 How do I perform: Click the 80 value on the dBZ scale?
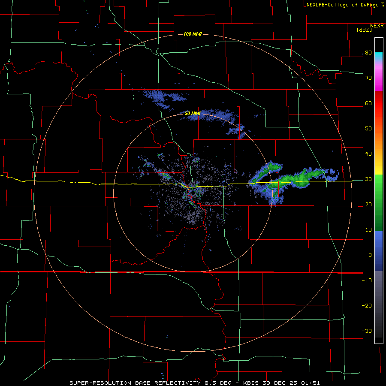point(368,53)
